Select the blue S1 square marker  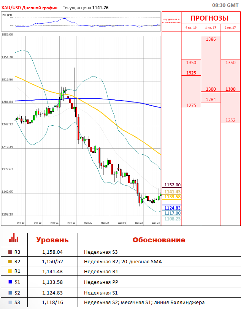tap(10, 282)
